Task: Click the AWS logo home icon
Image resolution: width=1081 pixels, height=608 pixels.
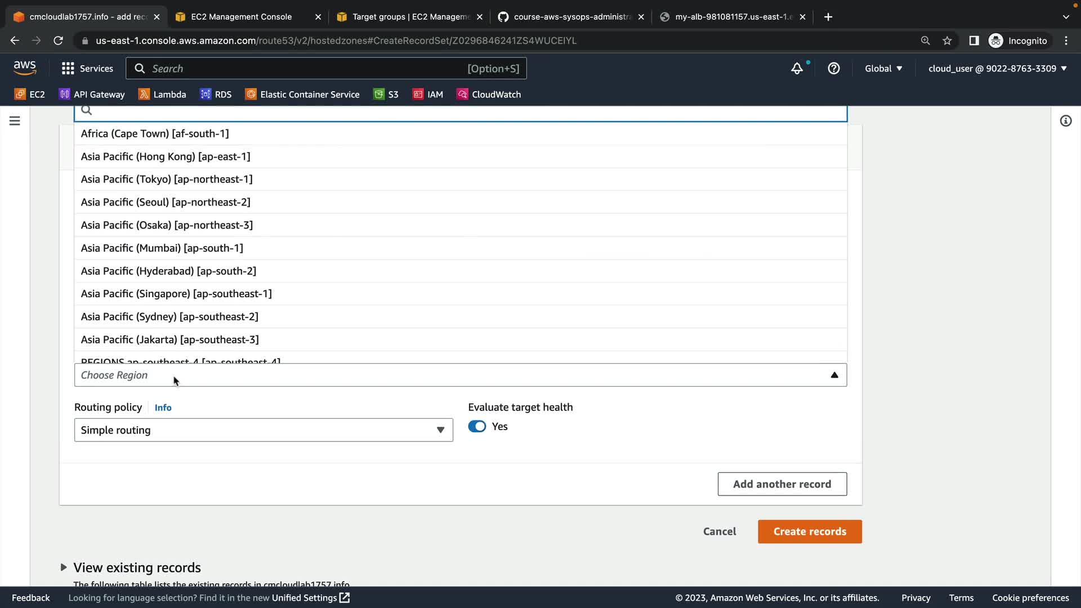Action: pos(25,68)
